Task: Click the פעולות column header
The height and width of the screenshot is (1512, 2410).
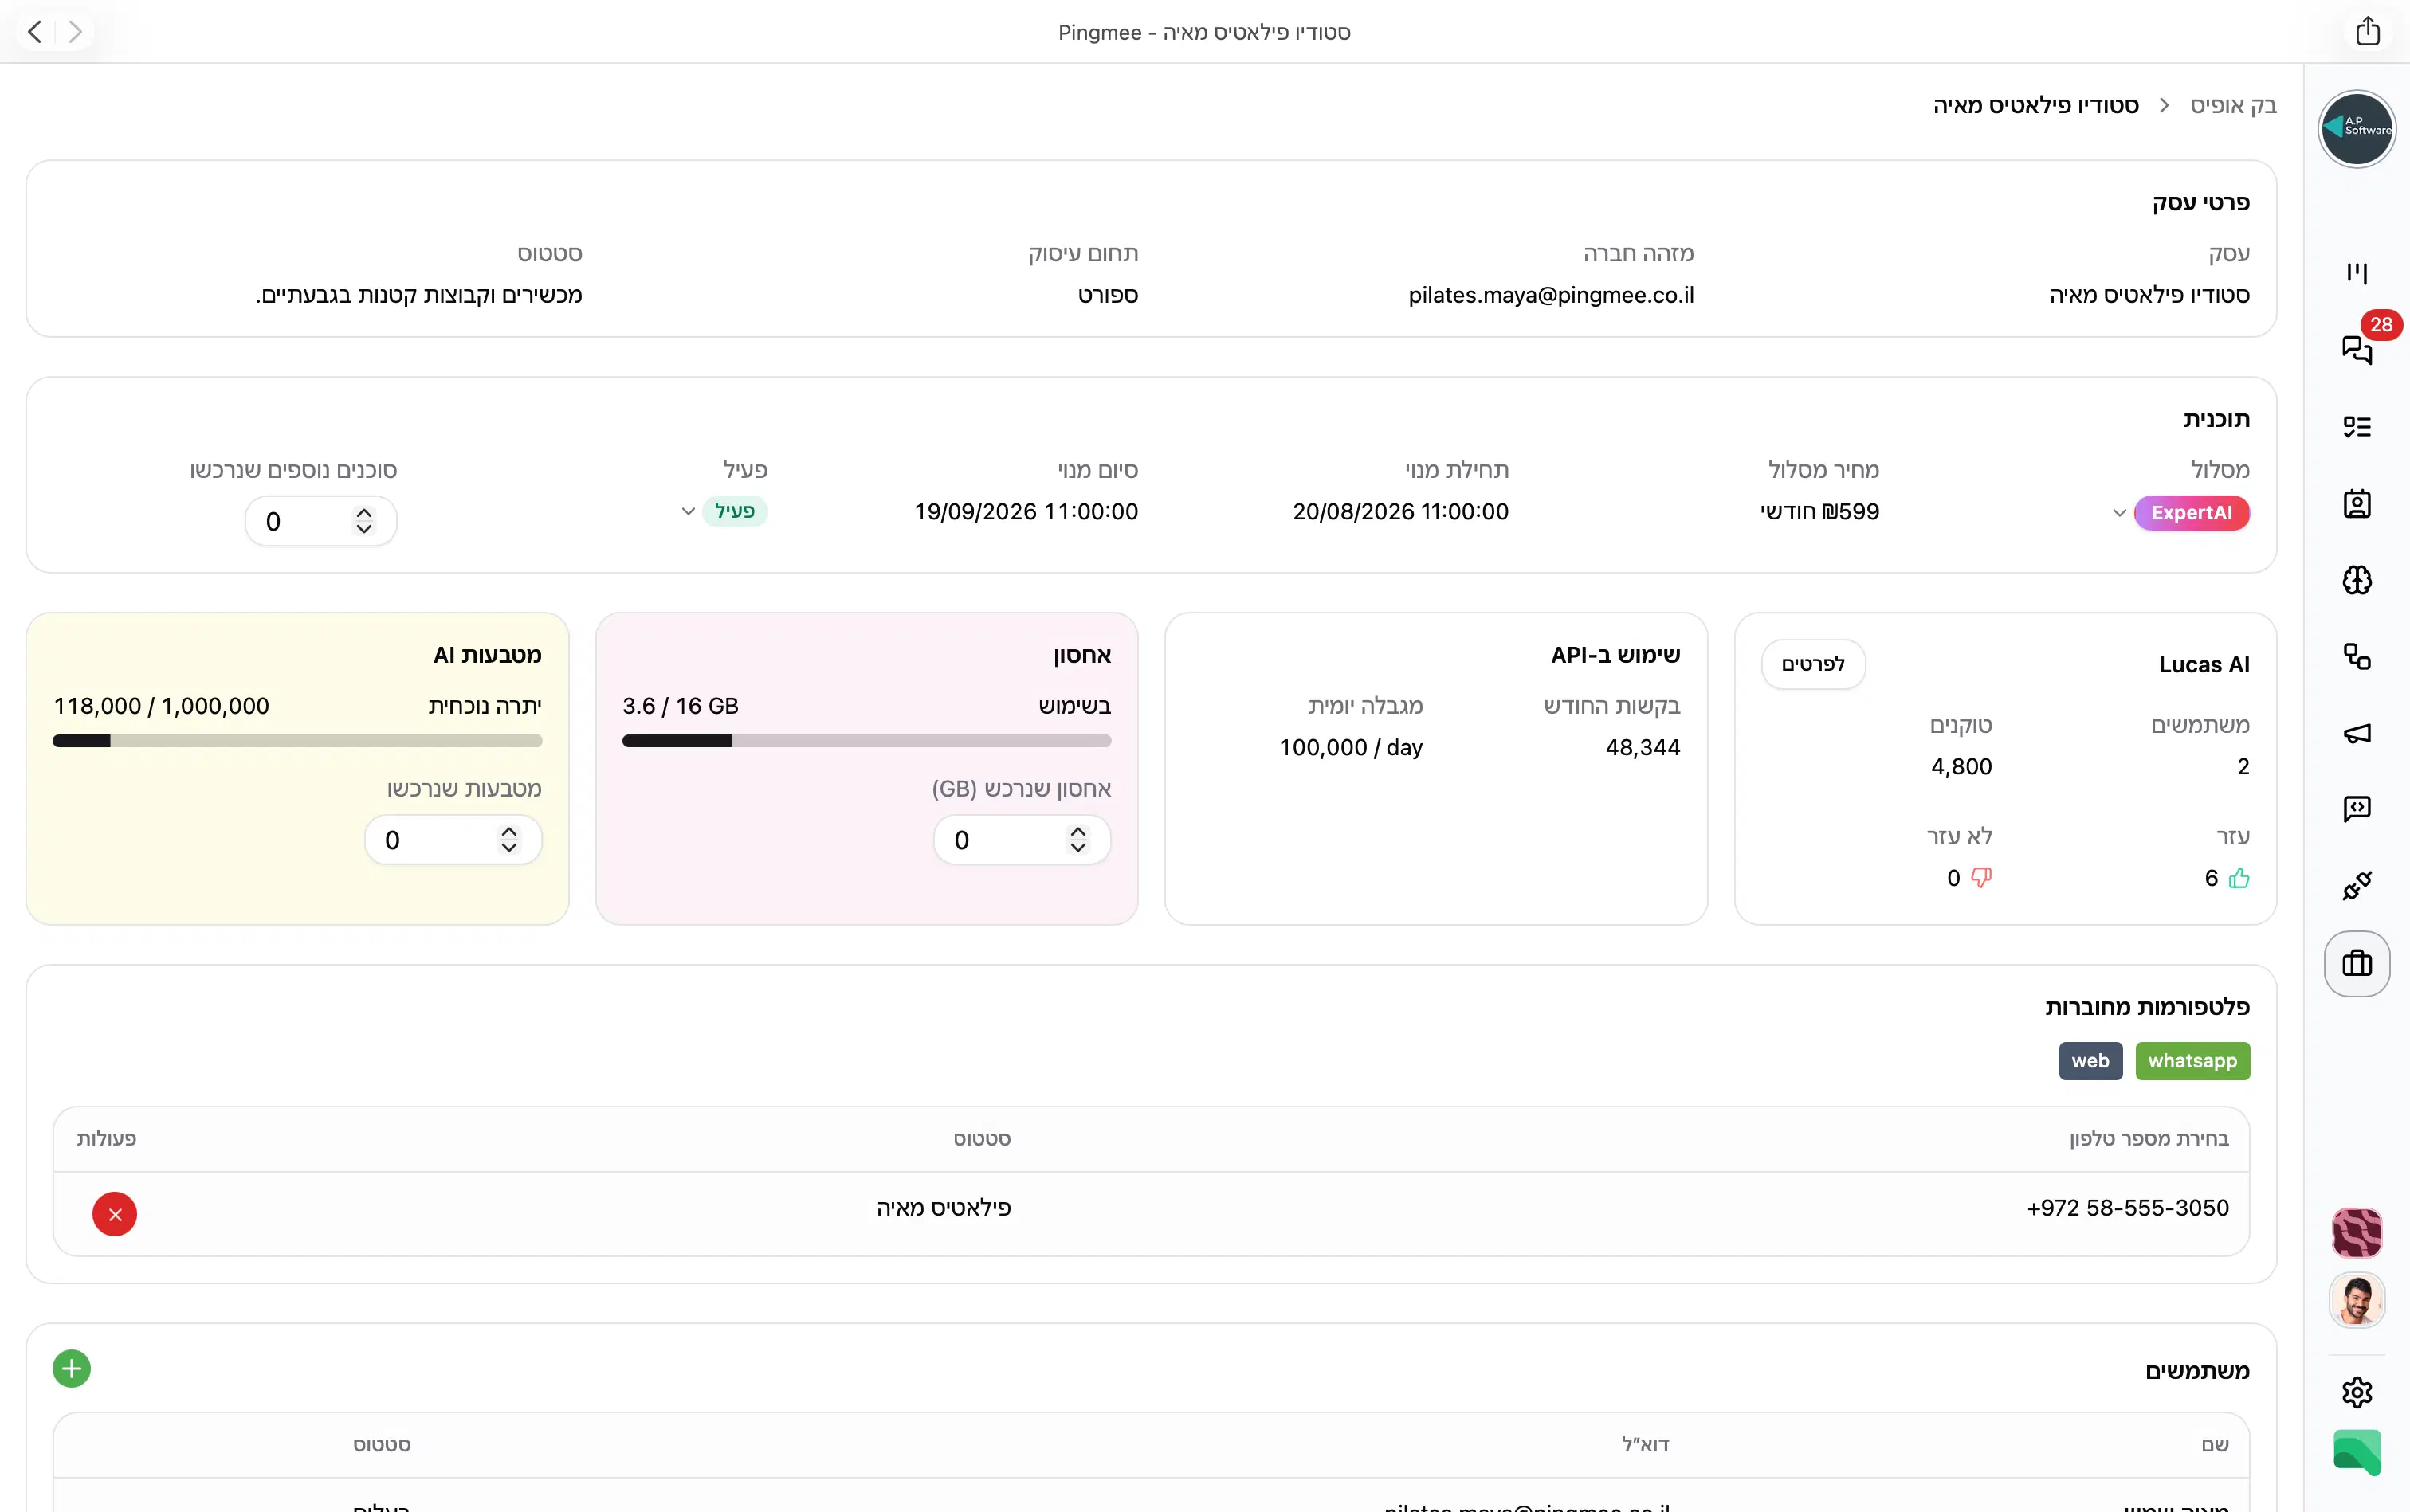Action: [x=107, y=1139]
